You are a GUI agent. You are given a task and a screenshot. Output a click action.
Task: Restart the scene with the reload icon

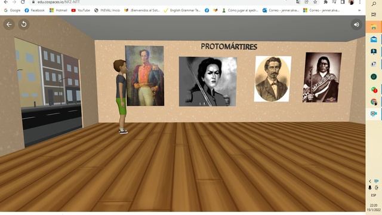pyautogui.click(x=24, y=24)
